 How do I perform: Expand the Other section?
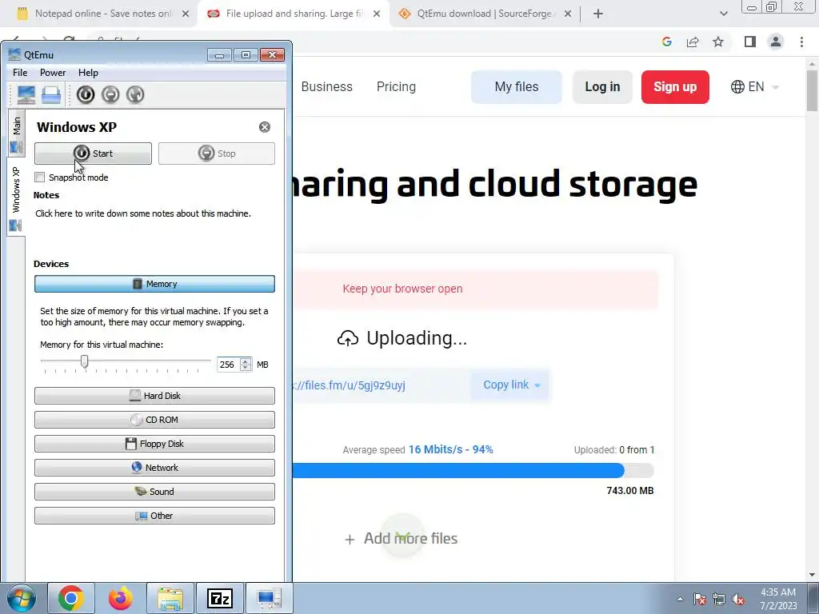click(154, 516)
